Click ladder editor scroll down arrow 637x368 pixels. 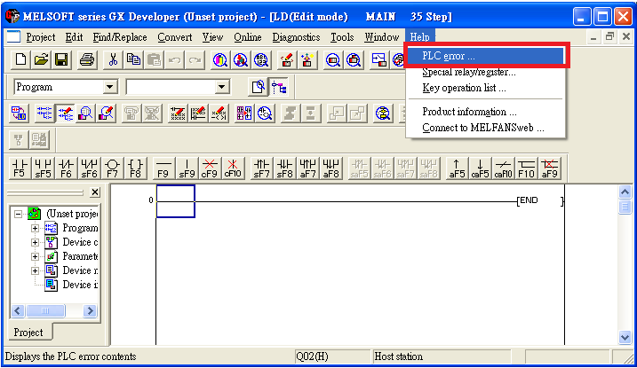pyautogui.click(x=625, y=337)
